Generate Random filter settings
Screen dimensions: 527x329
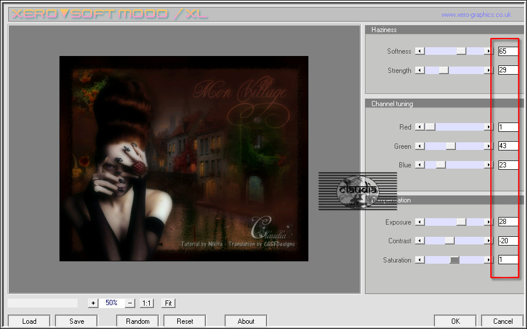point(138,321)
